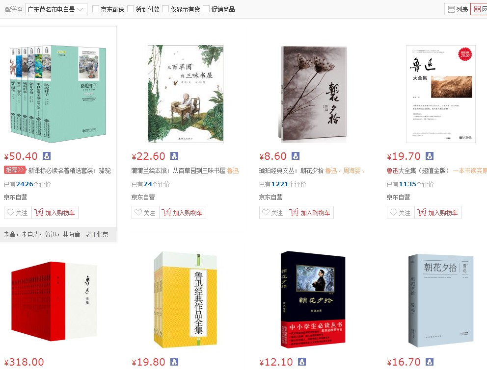Click the heart icon on the 鲁迅大全集 item
The height and width of the screenshot is (370, 487).
pos(394,213)
